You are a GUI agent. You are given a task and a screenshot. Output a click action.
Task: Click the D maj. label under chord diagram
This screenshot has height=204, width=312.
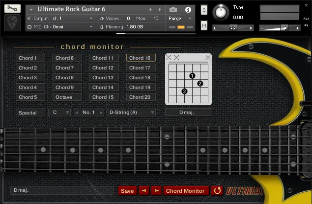click(x=189, y=113)
